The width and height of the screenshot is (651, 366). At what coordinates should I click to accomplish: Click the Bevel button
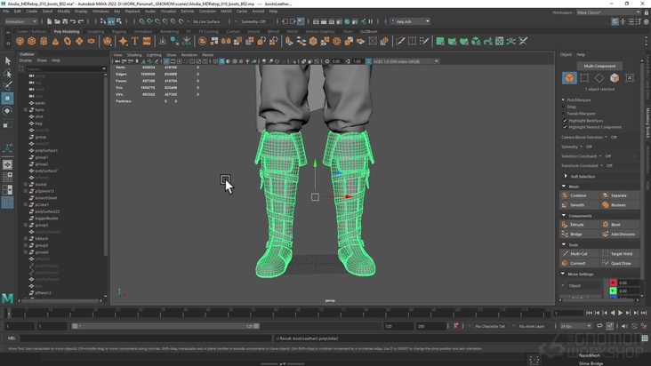tap(620, 225)
